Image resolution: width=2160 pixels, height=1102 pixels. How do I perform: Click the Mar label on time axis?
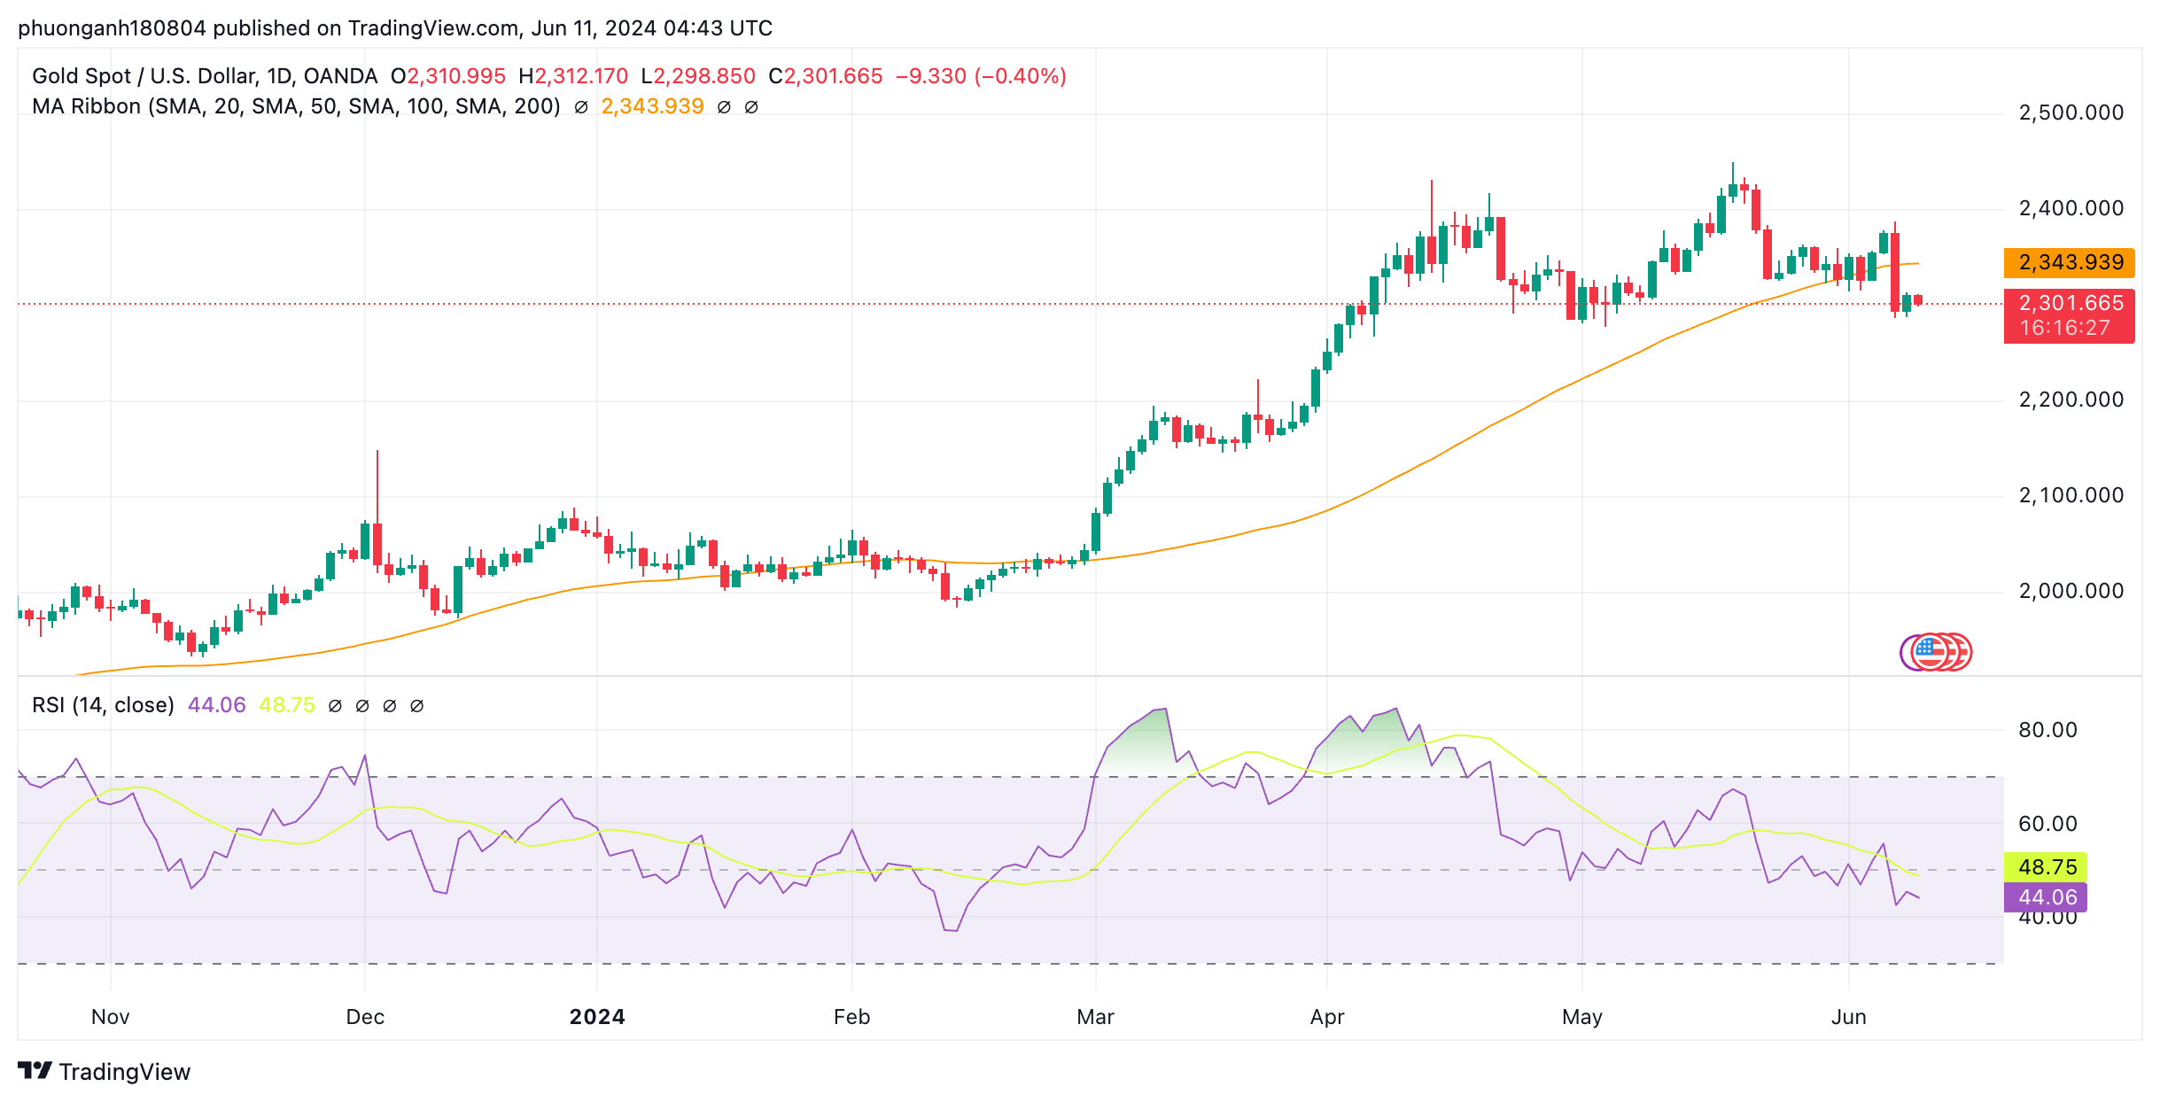pos(1095,1017)
